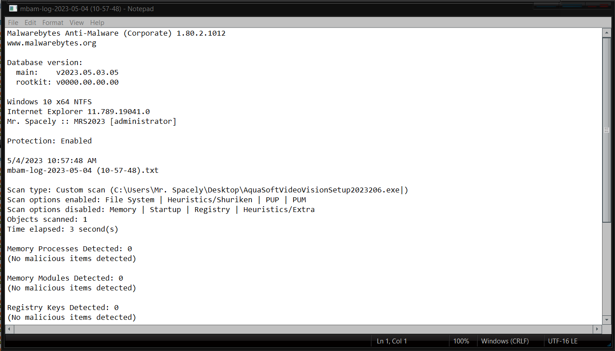This screenshot has height=351, width=615.
Task: Place cursor on the www.malwarebytes.org line
Action: tap(52, 43)
